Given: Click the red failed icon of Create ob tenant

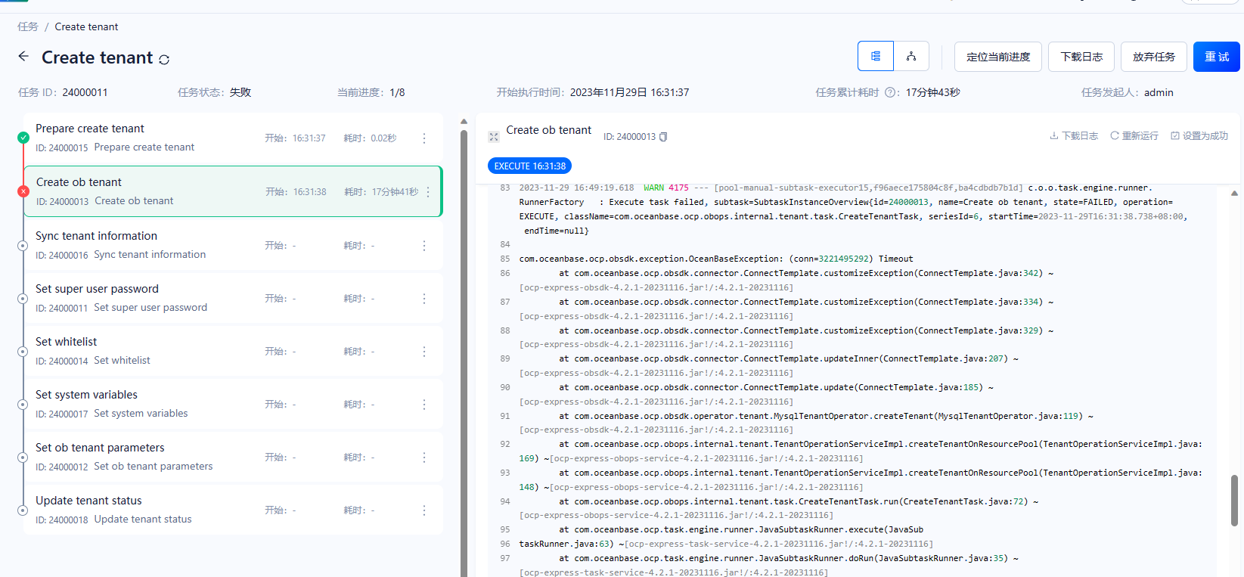Looking at the screenshot, I should point(23,191).
